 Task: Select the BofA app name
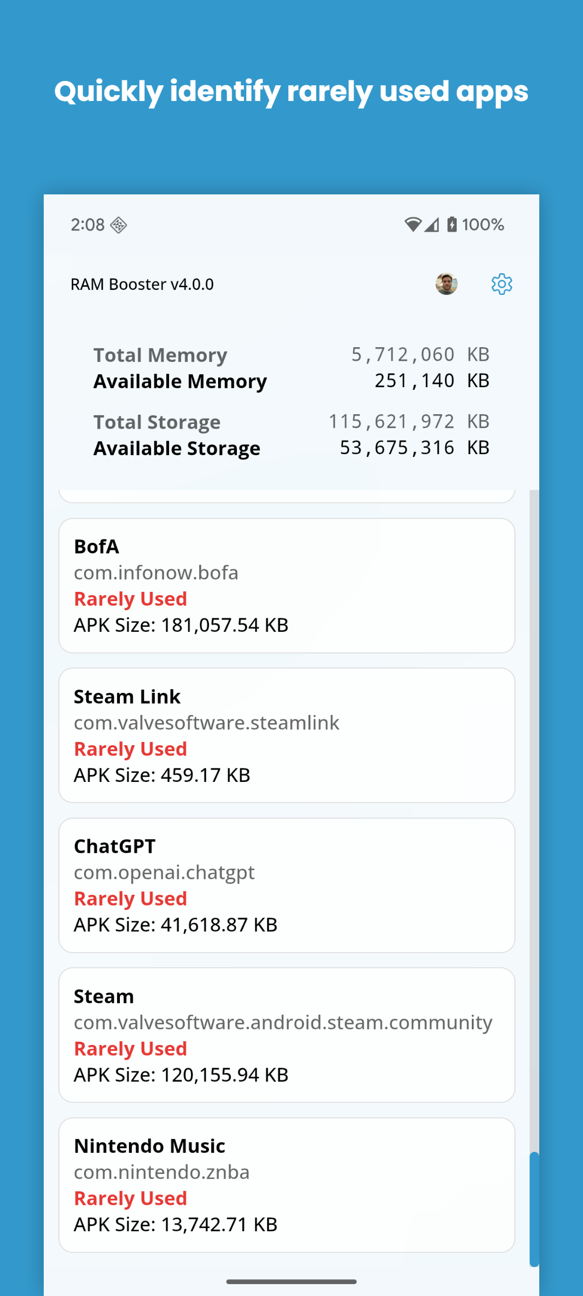pos(96,546)
